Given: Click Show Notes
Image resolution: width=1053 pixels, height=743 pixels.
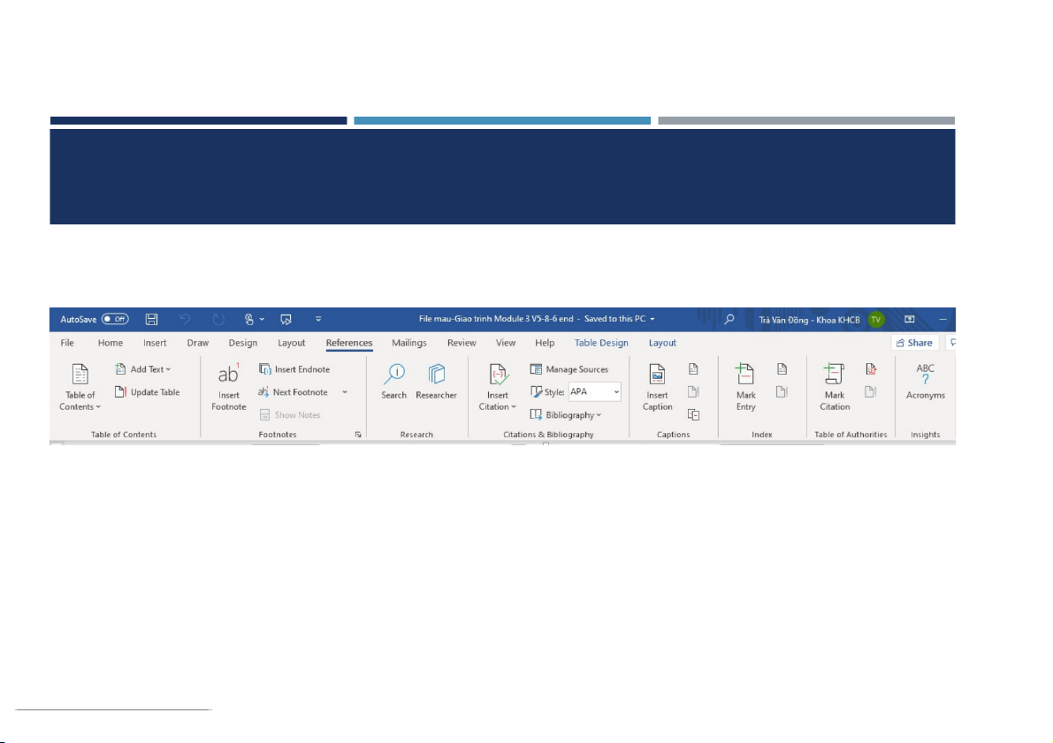Looking at the screenshot, I should coord(290,415).
